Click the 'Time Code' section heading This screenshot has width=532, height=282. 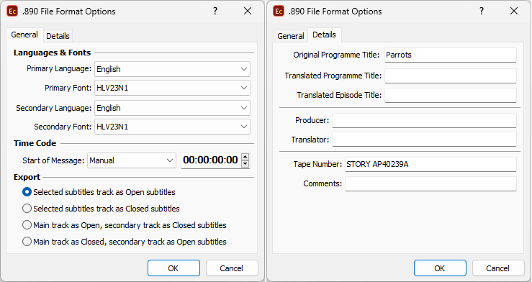pos(35,143)
